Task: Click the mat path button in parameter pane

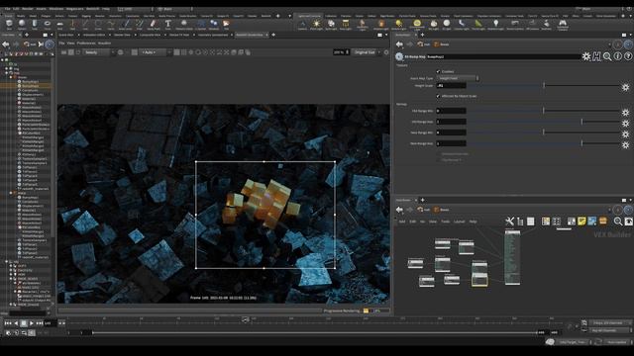Action: coord(424,44)
